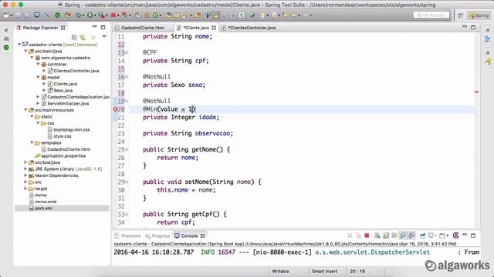Open the Problems tab

[x=127, y=236]
